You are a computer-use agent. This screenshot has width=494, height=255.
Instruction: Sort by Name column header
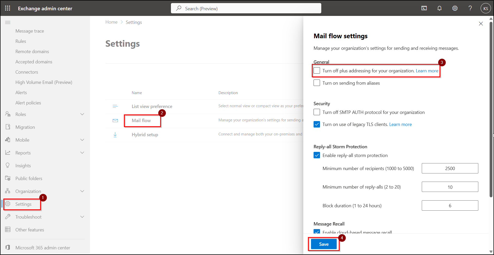(x=137, y=93)
